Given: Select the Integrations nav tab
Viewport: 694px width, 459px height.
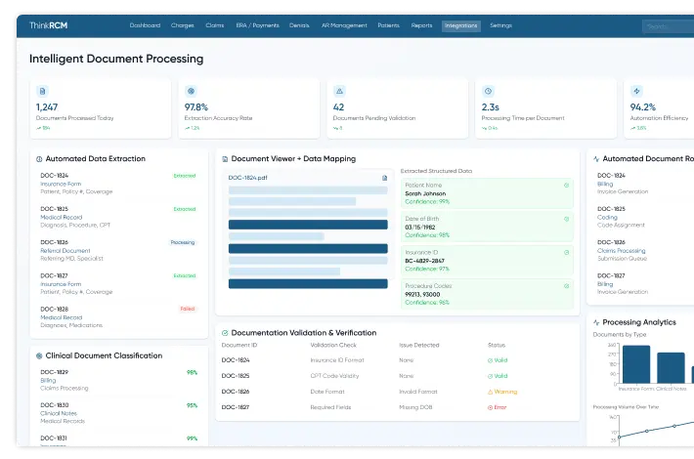Looking at the screenshot, I should tap(460, 25).
